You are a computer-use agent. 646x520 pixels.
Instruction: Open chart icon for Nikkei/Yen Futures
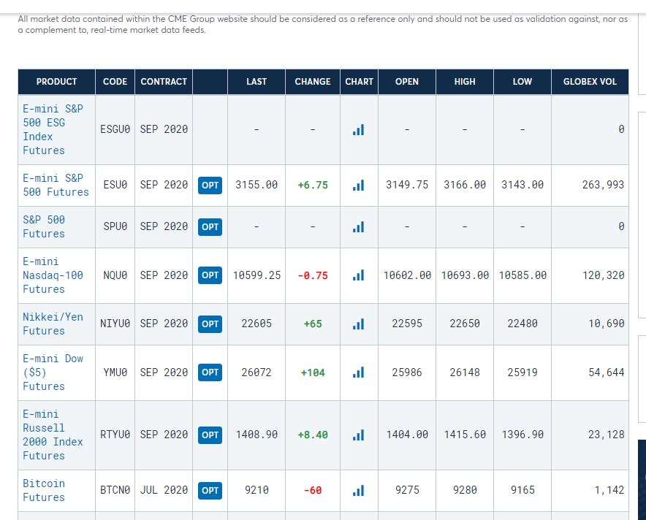358,324
